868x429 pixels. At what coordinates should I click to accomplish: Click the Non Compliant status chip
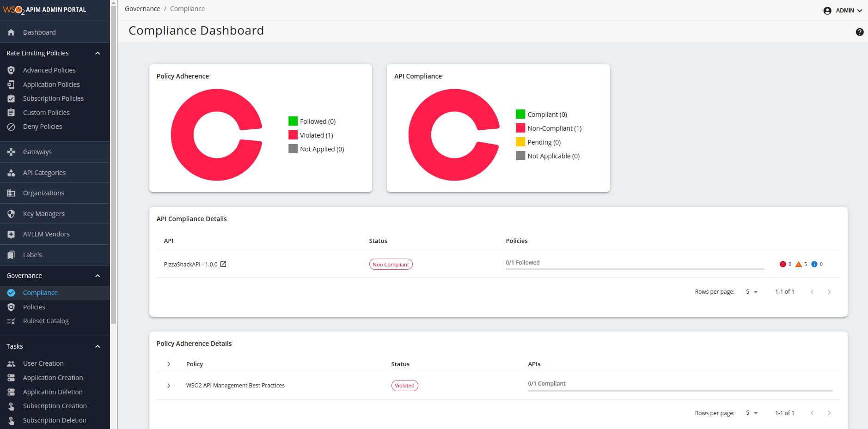(x=391, y=264)
